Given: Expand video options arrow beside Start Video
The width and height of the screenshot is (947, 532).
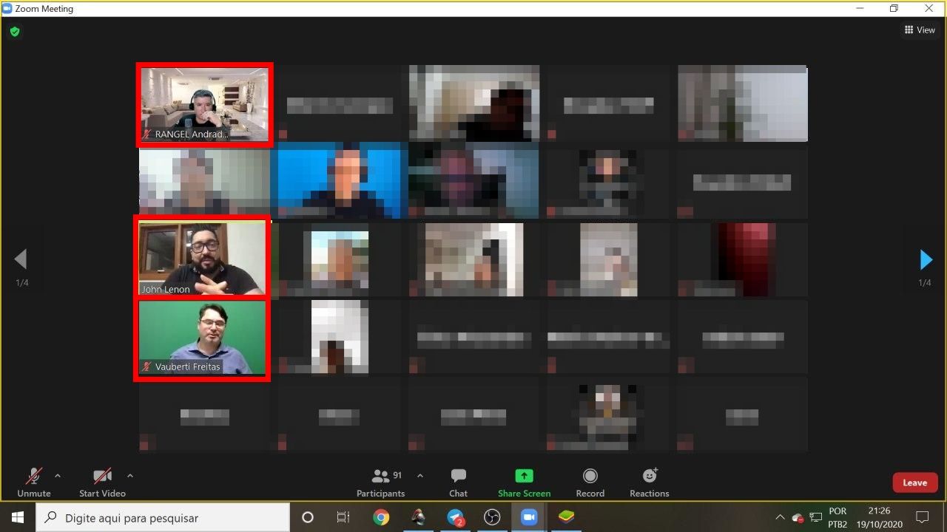Looking at the screenshot, I should [130, 476].
